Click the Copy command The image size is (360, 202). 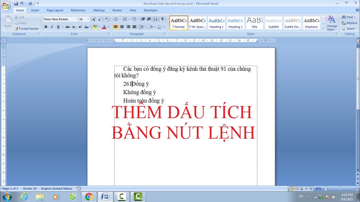coord(20,23)
